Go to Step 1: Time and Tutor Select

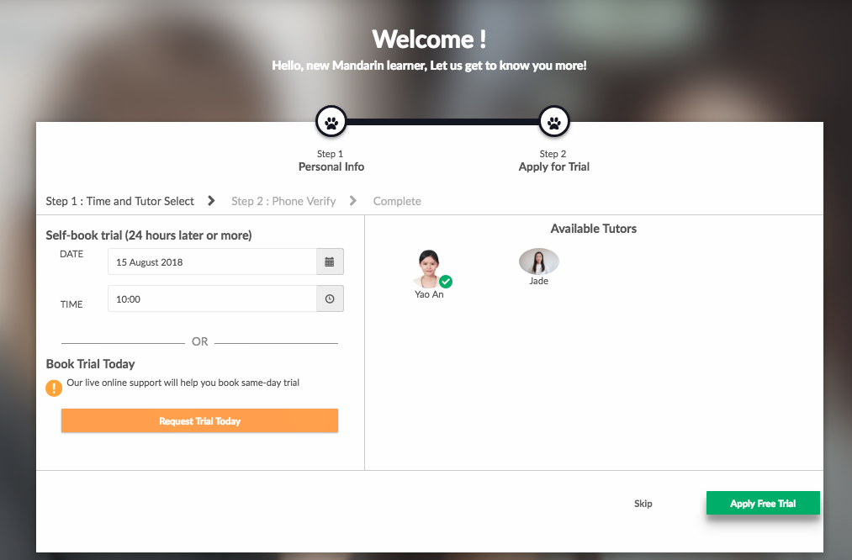[119, 201]
